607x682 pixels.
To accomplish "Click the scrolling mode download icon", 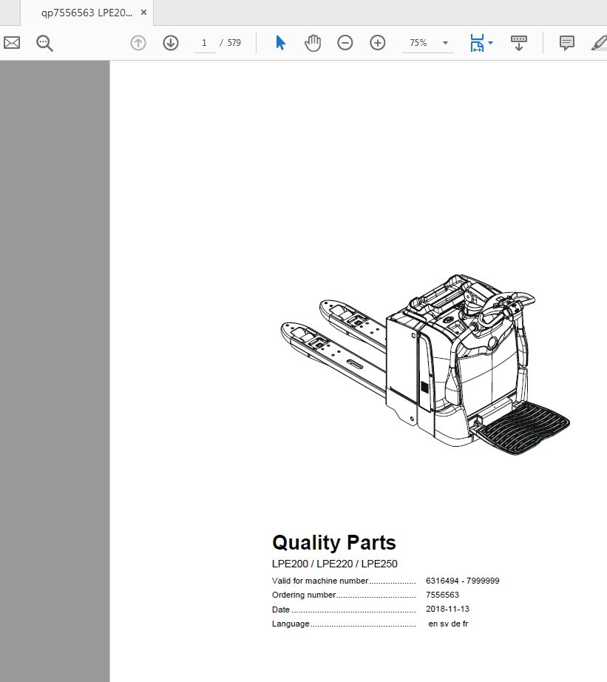I will (x=519, y=43).
